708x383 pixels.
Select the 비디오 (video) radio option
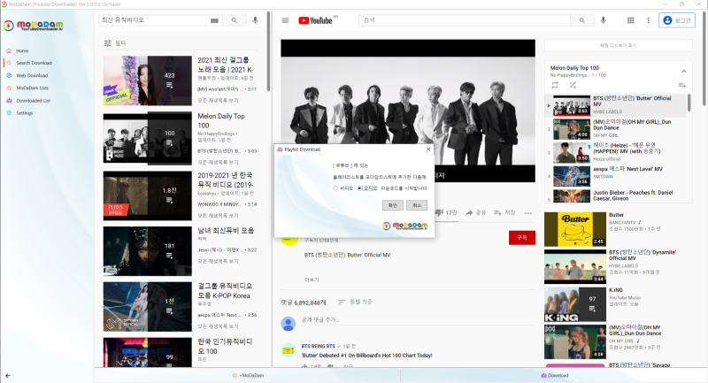coord(335,188)
